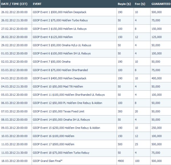Click date 06.03.2012 20:00:00
The height and width of the screenshot is (165, 171).
14,103
